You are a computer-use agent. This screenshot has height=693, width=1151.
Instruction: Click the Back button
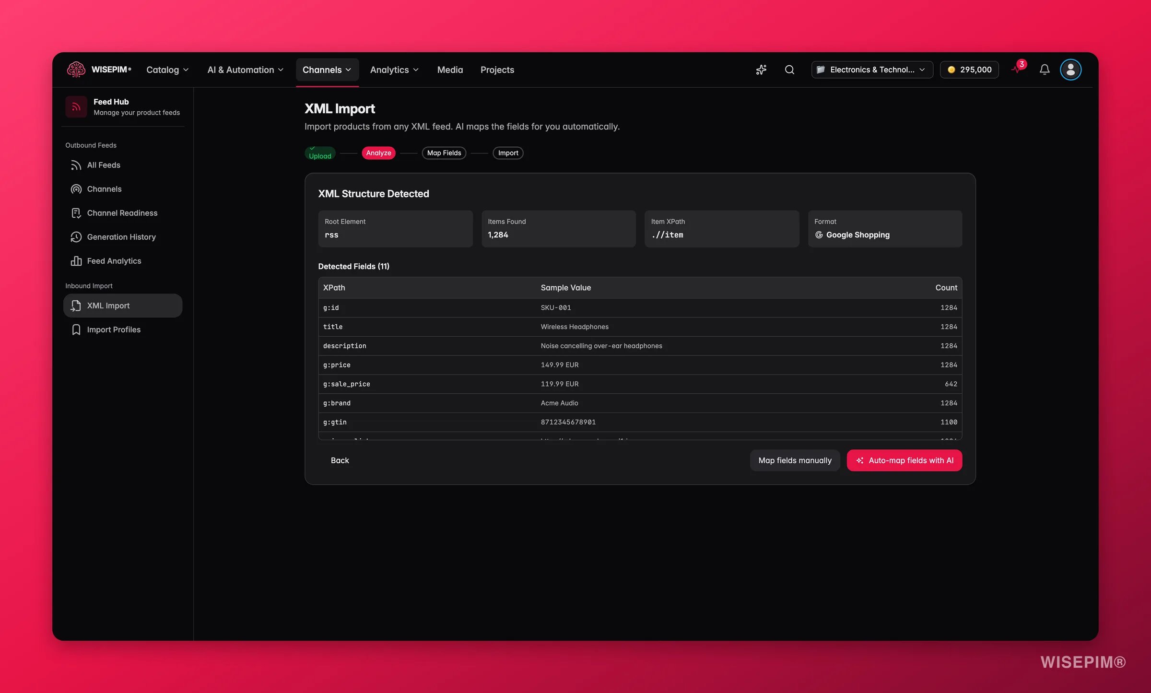coord(340,460)
